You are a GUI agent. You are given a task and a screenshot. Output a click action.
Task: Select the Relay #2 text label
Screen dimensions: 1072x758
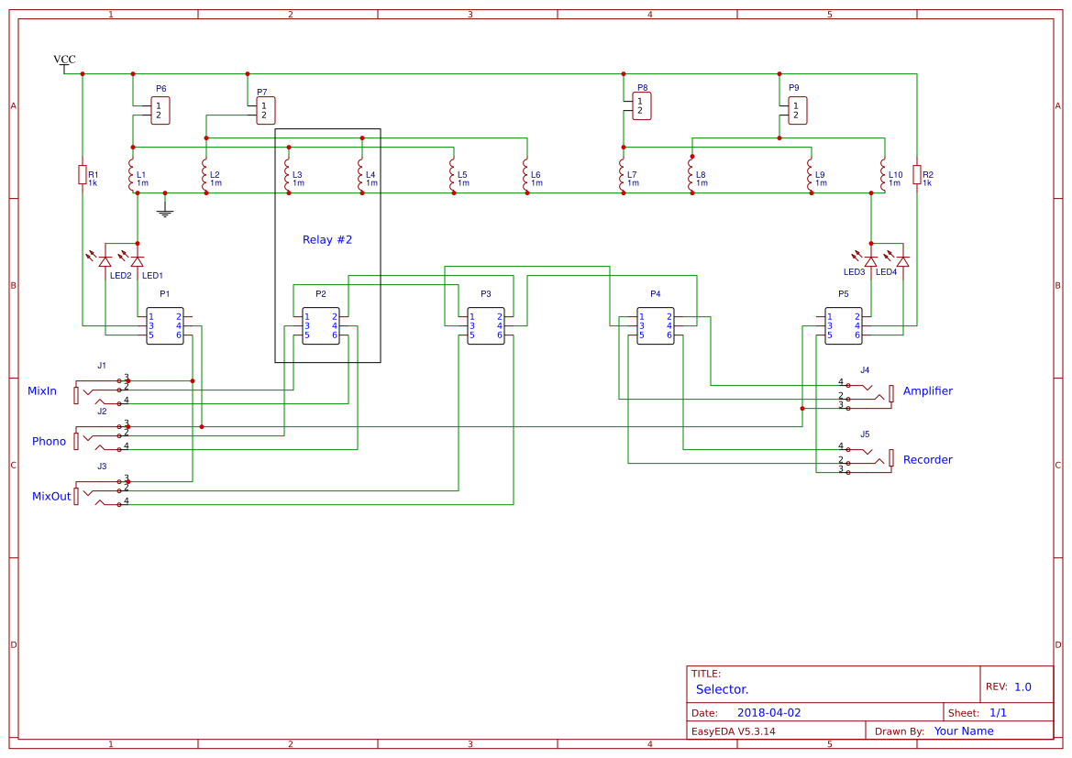tap(327, 240)
